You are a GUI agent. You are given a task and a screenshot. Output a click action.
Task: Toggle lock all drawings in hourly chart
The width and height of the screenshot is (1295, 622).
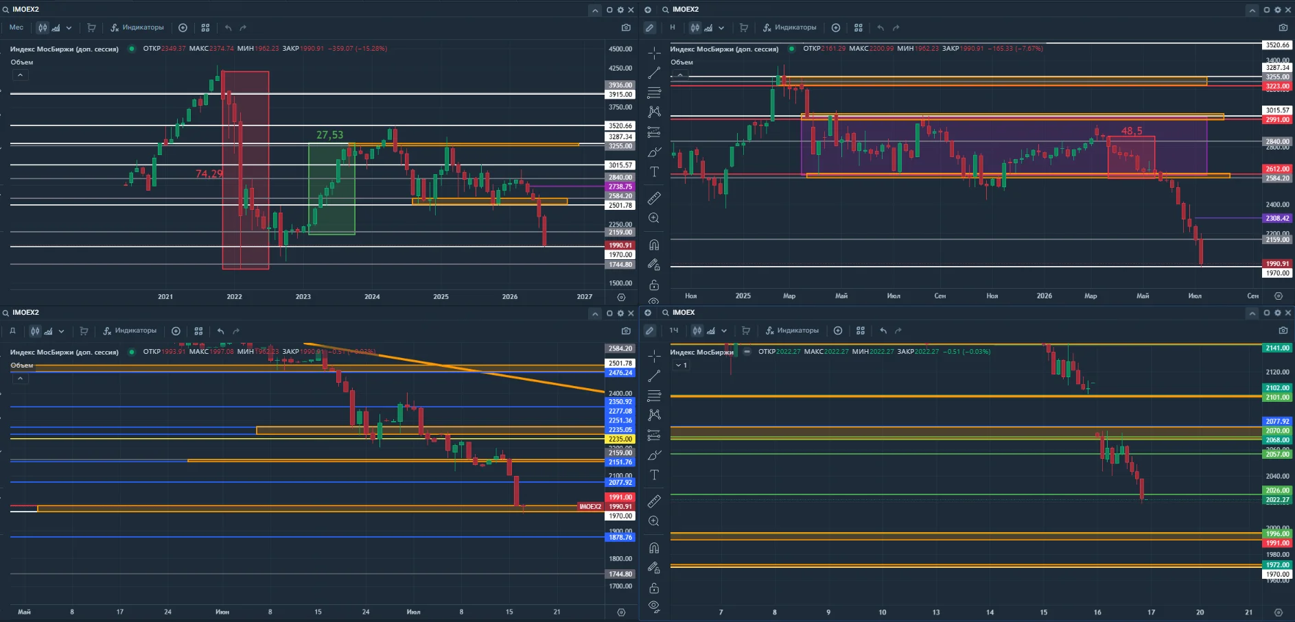pos(654,588)
